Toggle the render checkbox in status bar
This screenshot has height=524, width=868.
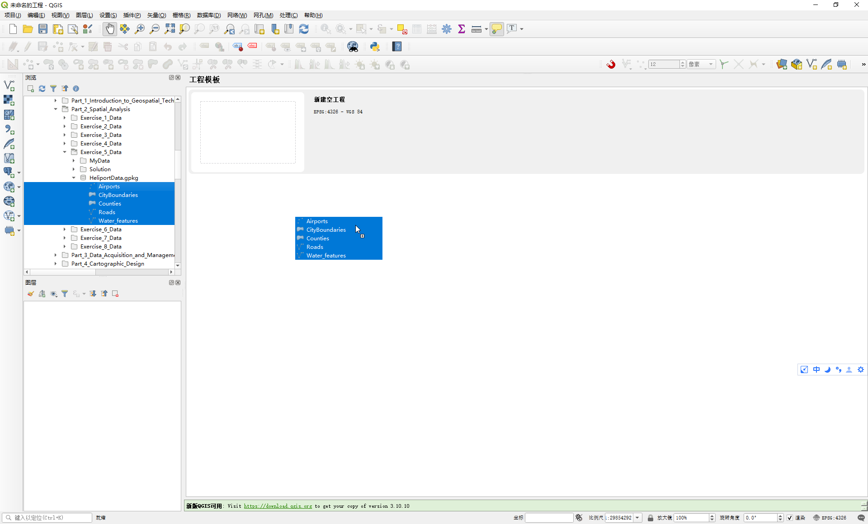pyautogui.click(x=789, y=518)
